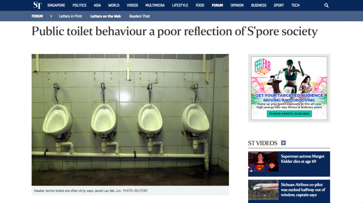Open the Opinion section

click(237, 5)
